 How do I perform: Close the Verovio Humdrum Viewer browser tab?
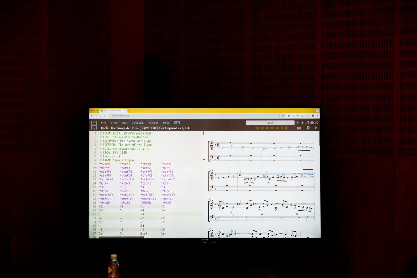tap(125, 111)
